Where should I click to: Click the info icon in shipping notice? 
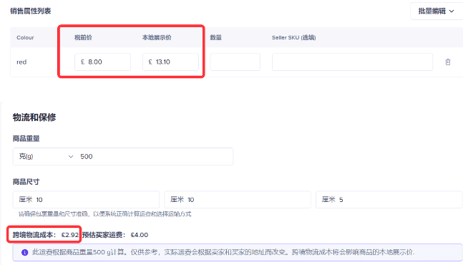(25, 253)
